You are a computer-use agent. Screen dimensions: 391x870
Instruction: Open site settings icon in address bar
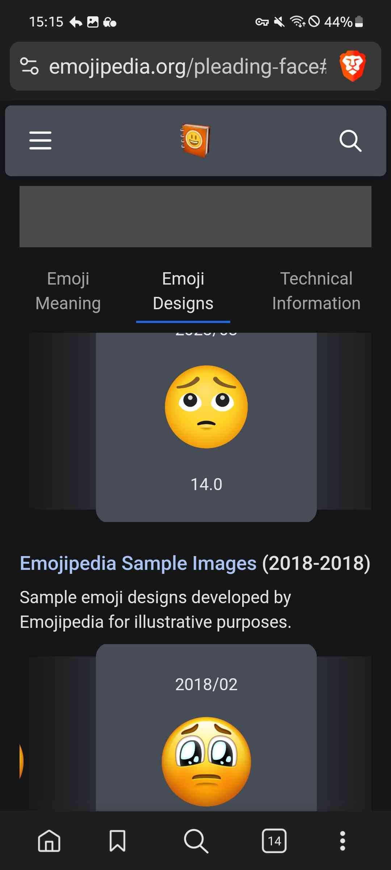(x=29, y=66)
